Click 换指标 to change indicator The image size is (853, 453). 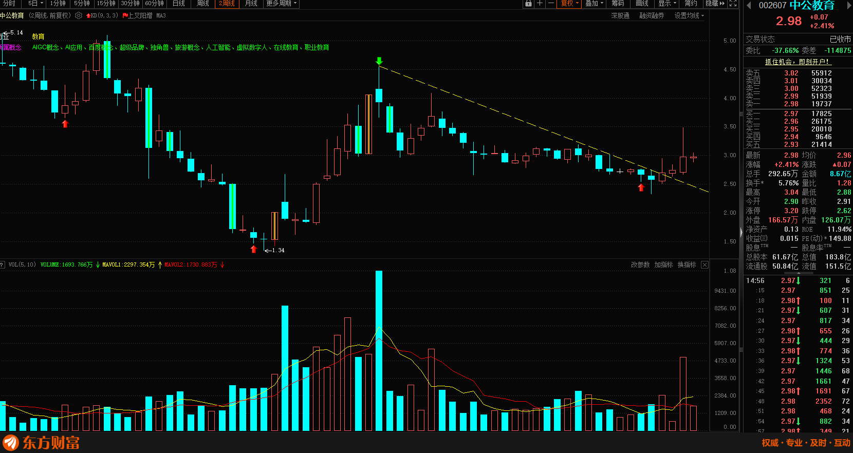click(x=687, y=265)
